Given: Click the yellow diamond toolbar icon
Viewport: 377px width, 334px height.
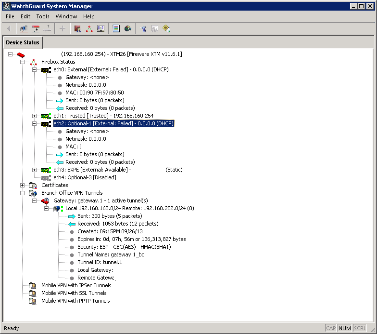Looking at the screenshot, I should (x=166, y=29).
